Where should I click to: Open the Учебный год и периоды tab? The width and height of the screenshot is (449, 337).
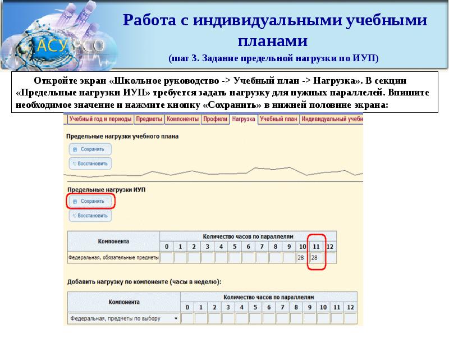pos(100,119)
